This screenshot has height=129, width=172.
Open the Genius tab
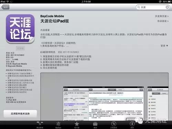[58, 125]
